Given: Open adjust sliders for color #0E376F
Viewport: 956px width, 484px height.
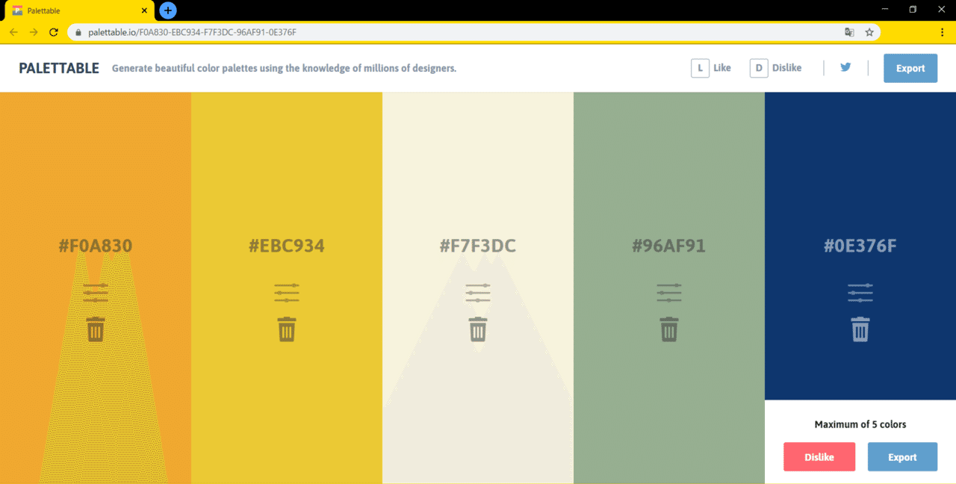Looking at the screenshot, I should [x=860, y=293].
